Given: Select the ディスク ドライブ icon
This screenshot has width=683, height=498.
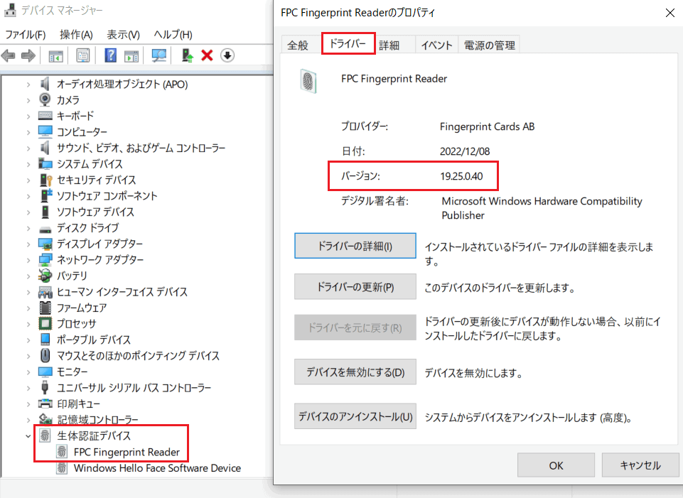Looking at the screenshot, I should pyautogui.click(x=45, y=229).
